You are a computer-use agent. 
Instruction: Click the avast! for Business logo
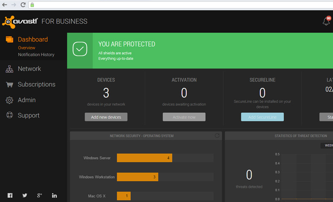[45, 22]
